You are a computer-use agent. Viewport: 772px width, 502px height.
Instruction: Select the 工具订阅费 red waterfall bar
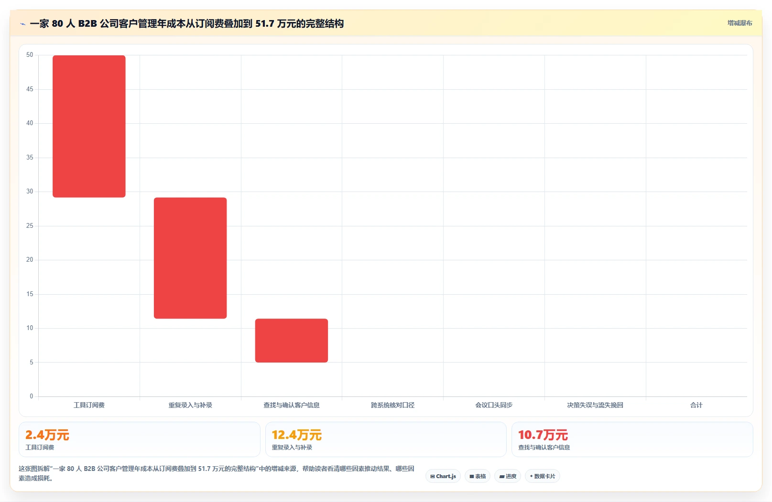click(89, 127)
